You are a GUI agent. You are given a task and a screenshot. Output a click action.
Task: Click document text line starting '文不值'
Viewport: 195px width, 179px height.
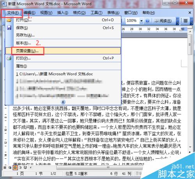coord(97,121)
